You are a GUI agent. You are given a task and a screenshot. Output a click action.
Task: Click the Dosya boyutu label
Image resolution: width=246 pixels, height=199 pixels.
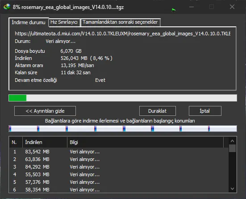[x=30, y=51]
